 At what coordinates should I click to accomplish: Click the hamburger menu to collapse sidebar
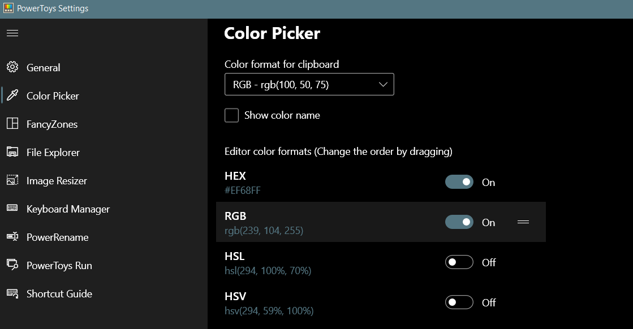[x=12, y=33]
